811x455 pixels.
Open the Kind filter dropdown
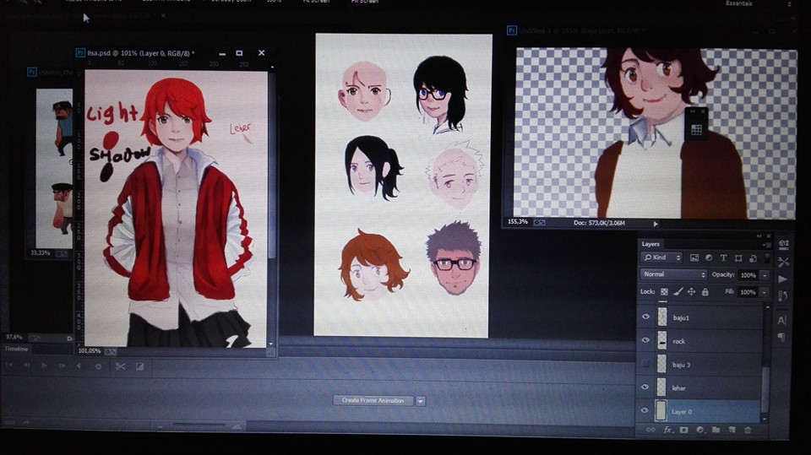[x=662, y=257]
